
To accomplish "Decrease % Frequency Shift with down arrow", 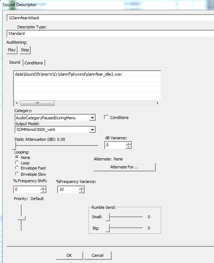I will (43, 191).
